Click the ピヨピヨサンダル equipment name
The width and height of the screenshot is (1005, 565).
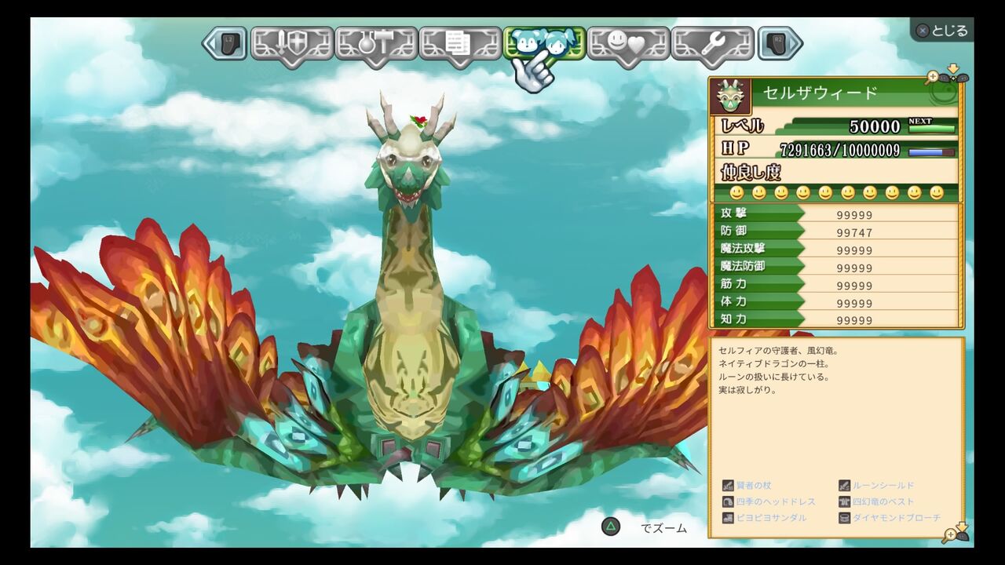[771, 518]
